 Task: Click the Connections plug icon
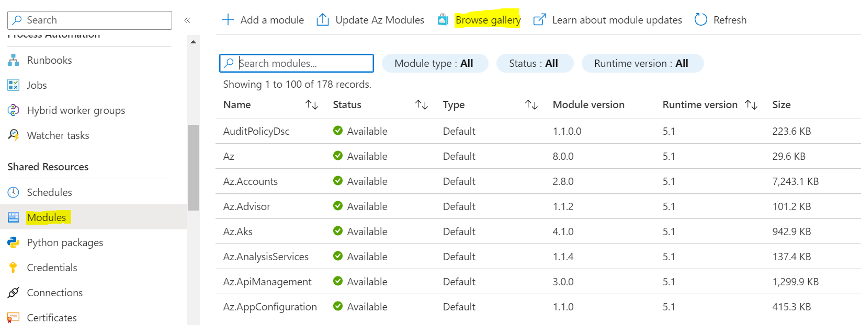14,293
